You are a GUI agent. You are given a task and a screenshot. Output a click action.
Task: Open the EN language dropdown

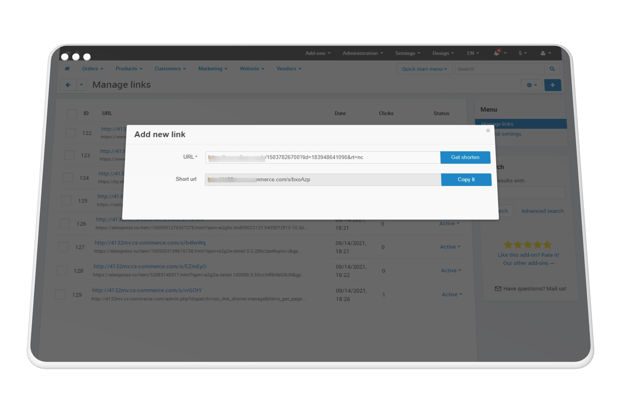[473, 53]
